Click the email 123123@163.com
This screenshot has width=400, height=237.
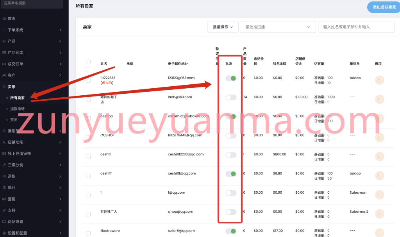[x=181, y=78]
